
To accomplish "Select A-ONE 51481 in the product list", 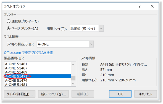I will coord(38,85).
